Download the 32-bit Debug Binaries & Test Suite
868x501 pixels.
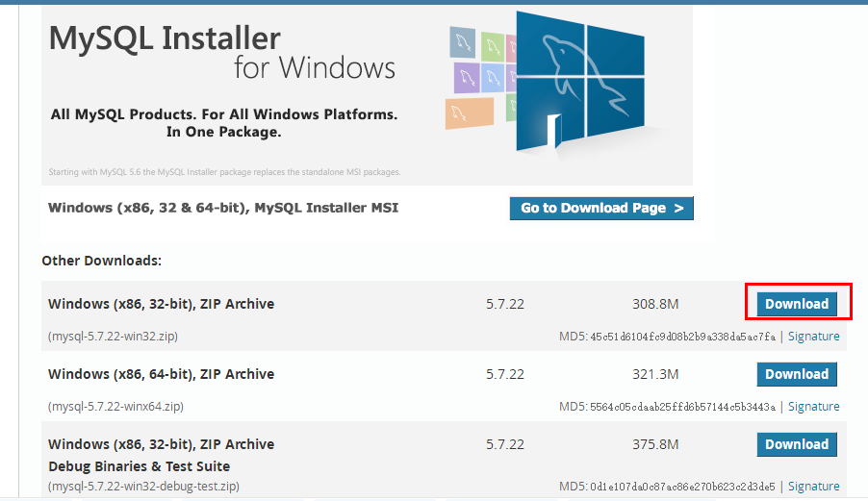click(x=796, y=444)
